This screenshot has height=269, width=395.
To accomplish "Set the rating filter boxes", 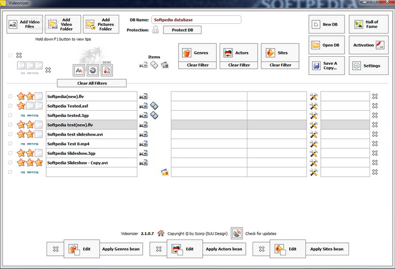I will [30, 65].
